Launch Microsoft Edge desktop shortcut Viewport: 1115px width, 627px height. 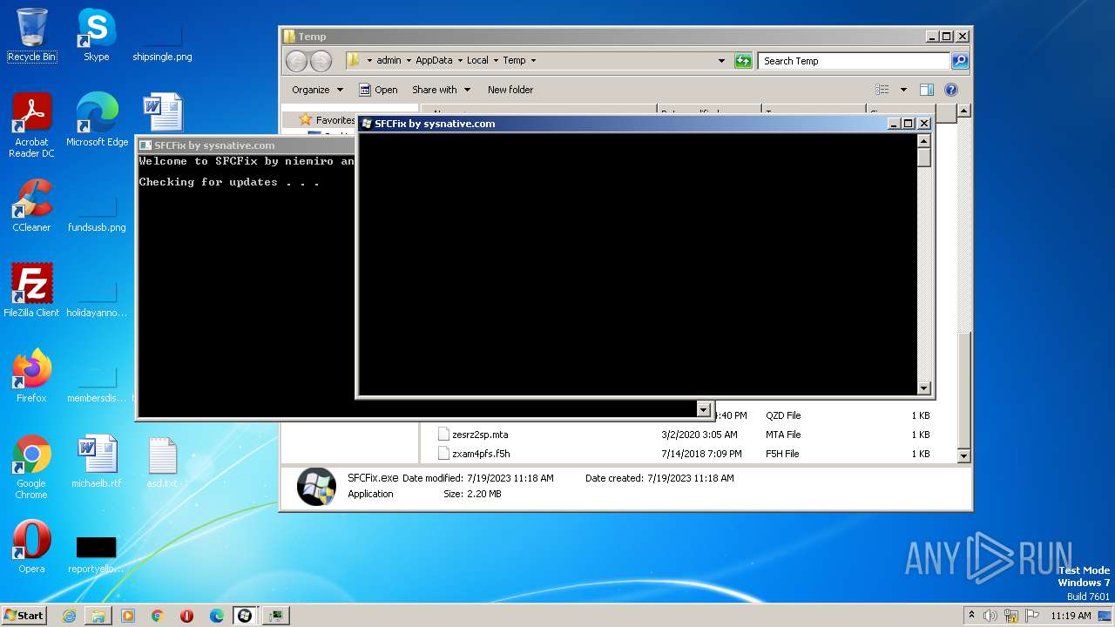pos(97,119)
